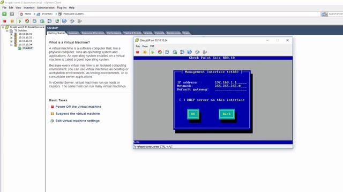
Task: Expand host 10.10.10.33 in inventory tree
Action: (11, 41)
